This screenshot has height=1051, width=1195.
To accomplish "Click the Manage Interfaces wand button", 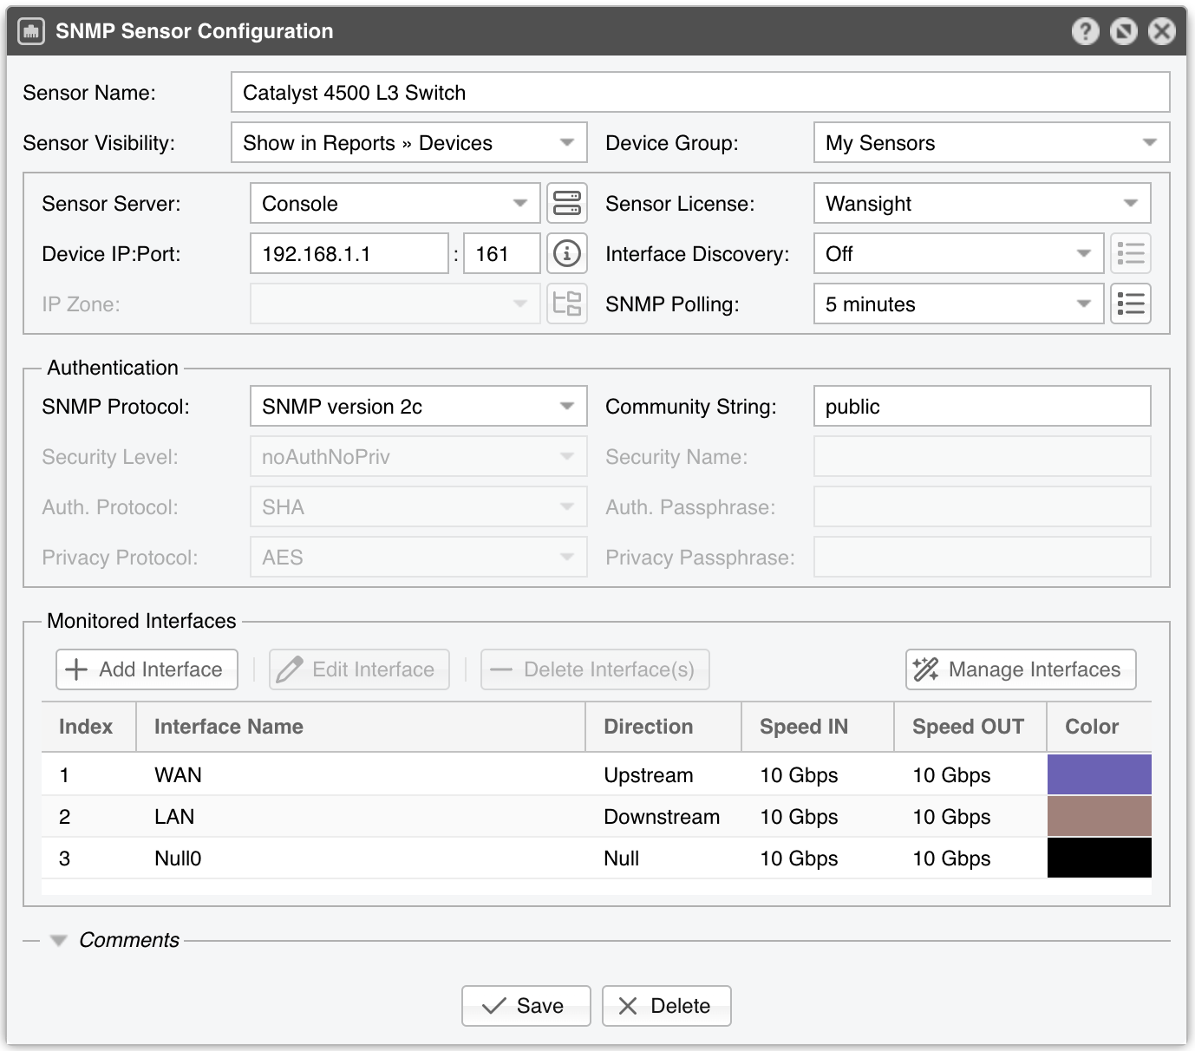I will pyautogui.click(x=1020, y=669).
